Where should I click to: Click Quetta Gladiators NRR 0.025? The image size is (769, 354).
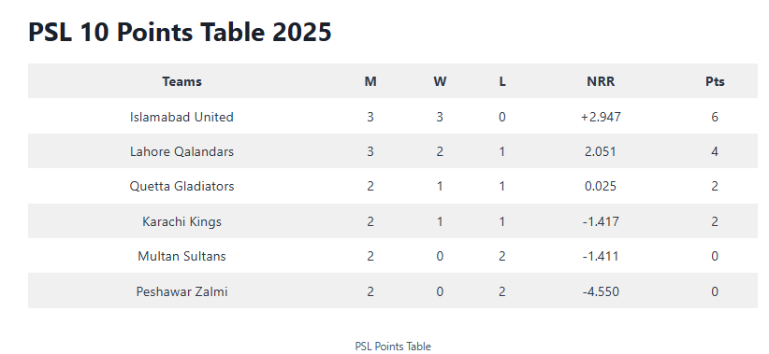pyautogui.click(x=601, y=186)
